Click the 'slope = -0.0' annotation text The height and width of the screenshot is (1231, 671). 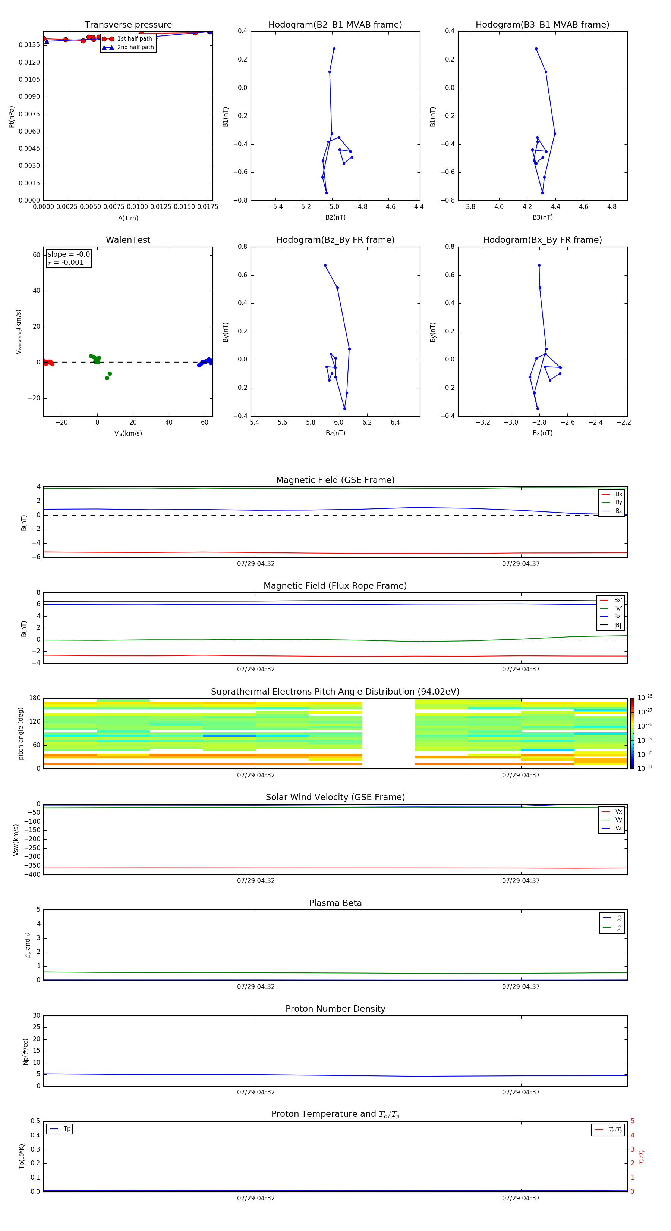point(69,254)
